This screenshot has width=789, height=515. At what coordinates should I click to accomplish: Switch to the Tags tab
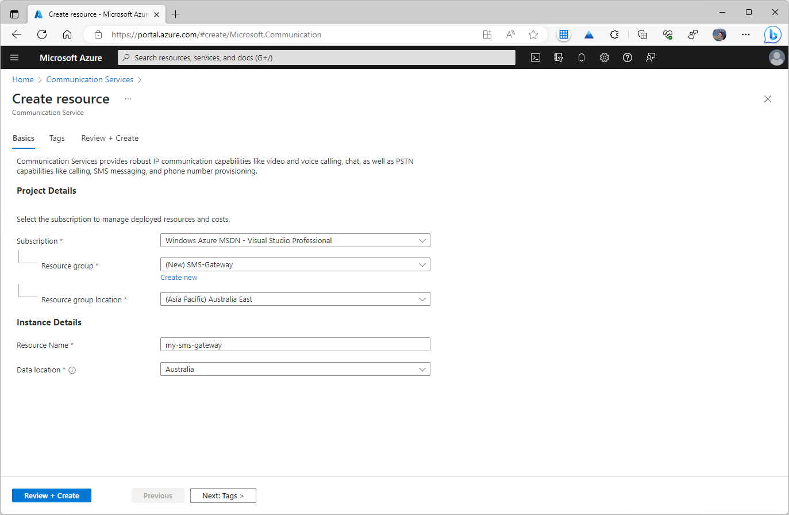57,139
